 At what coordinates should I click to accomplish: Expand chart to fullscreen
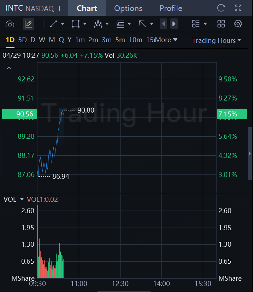point(238,8)
